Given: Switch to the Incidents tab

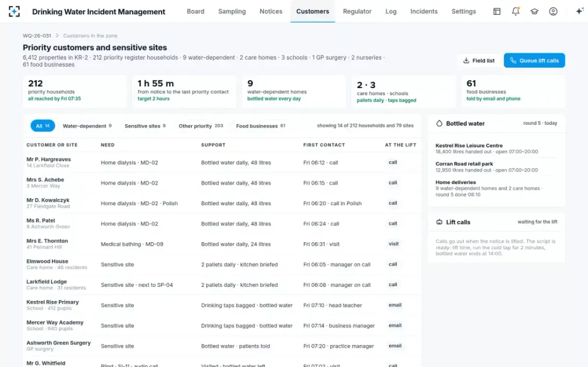Looking at the screenshot, I should [x=424, y=11].
